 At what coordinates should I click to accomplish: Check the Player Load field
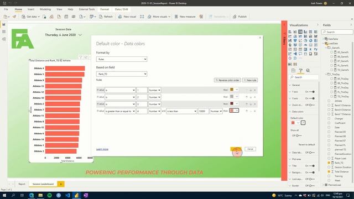click(x=329, y=159)
